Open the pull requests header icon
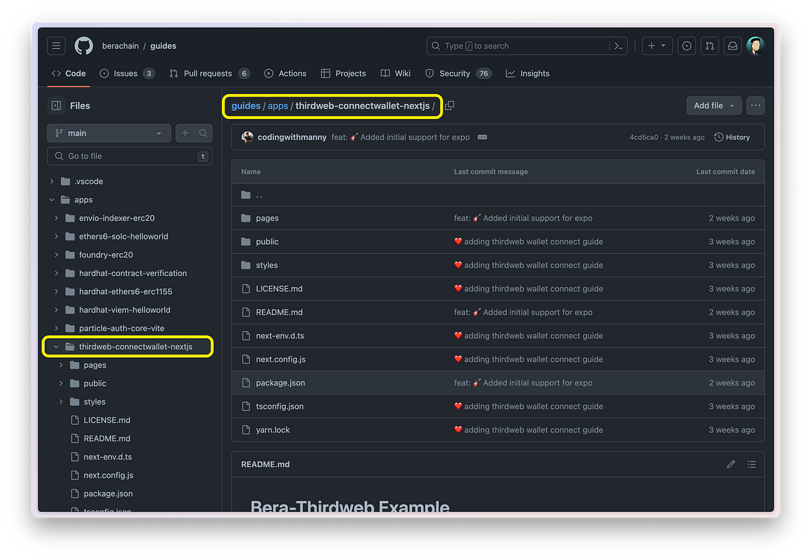The image size is (812, 560). coord(709,46)
